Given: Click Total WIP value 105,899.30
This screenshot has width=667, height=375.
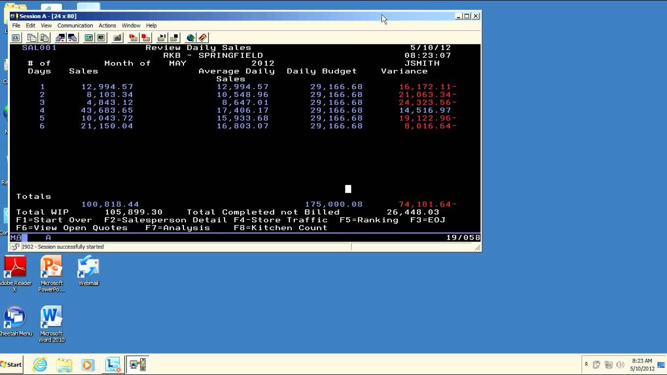Looking at the screenshot, I should [x=133, y=212].
